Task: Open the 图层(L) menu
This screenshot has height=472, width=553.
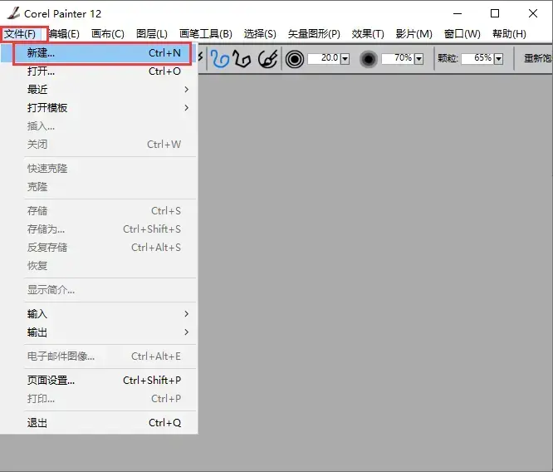Action: [152, 34]
